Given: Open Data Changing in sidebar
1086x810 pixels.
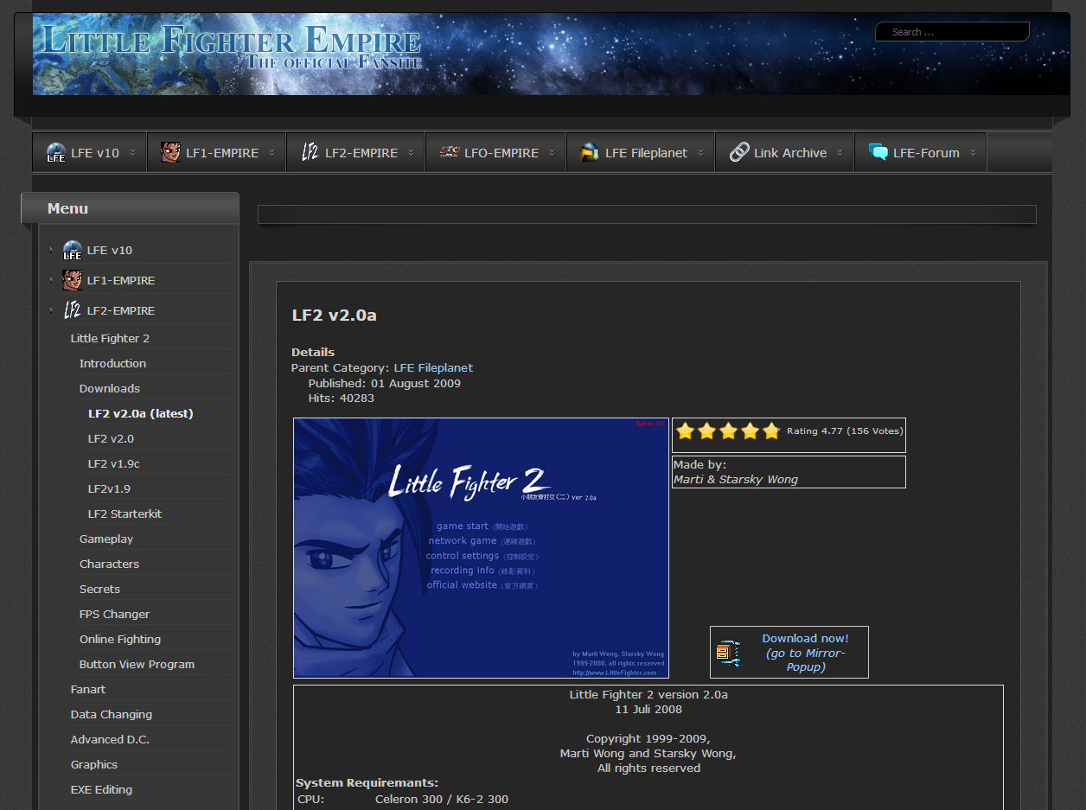Looking at the screenshot, I should (112, 714).
